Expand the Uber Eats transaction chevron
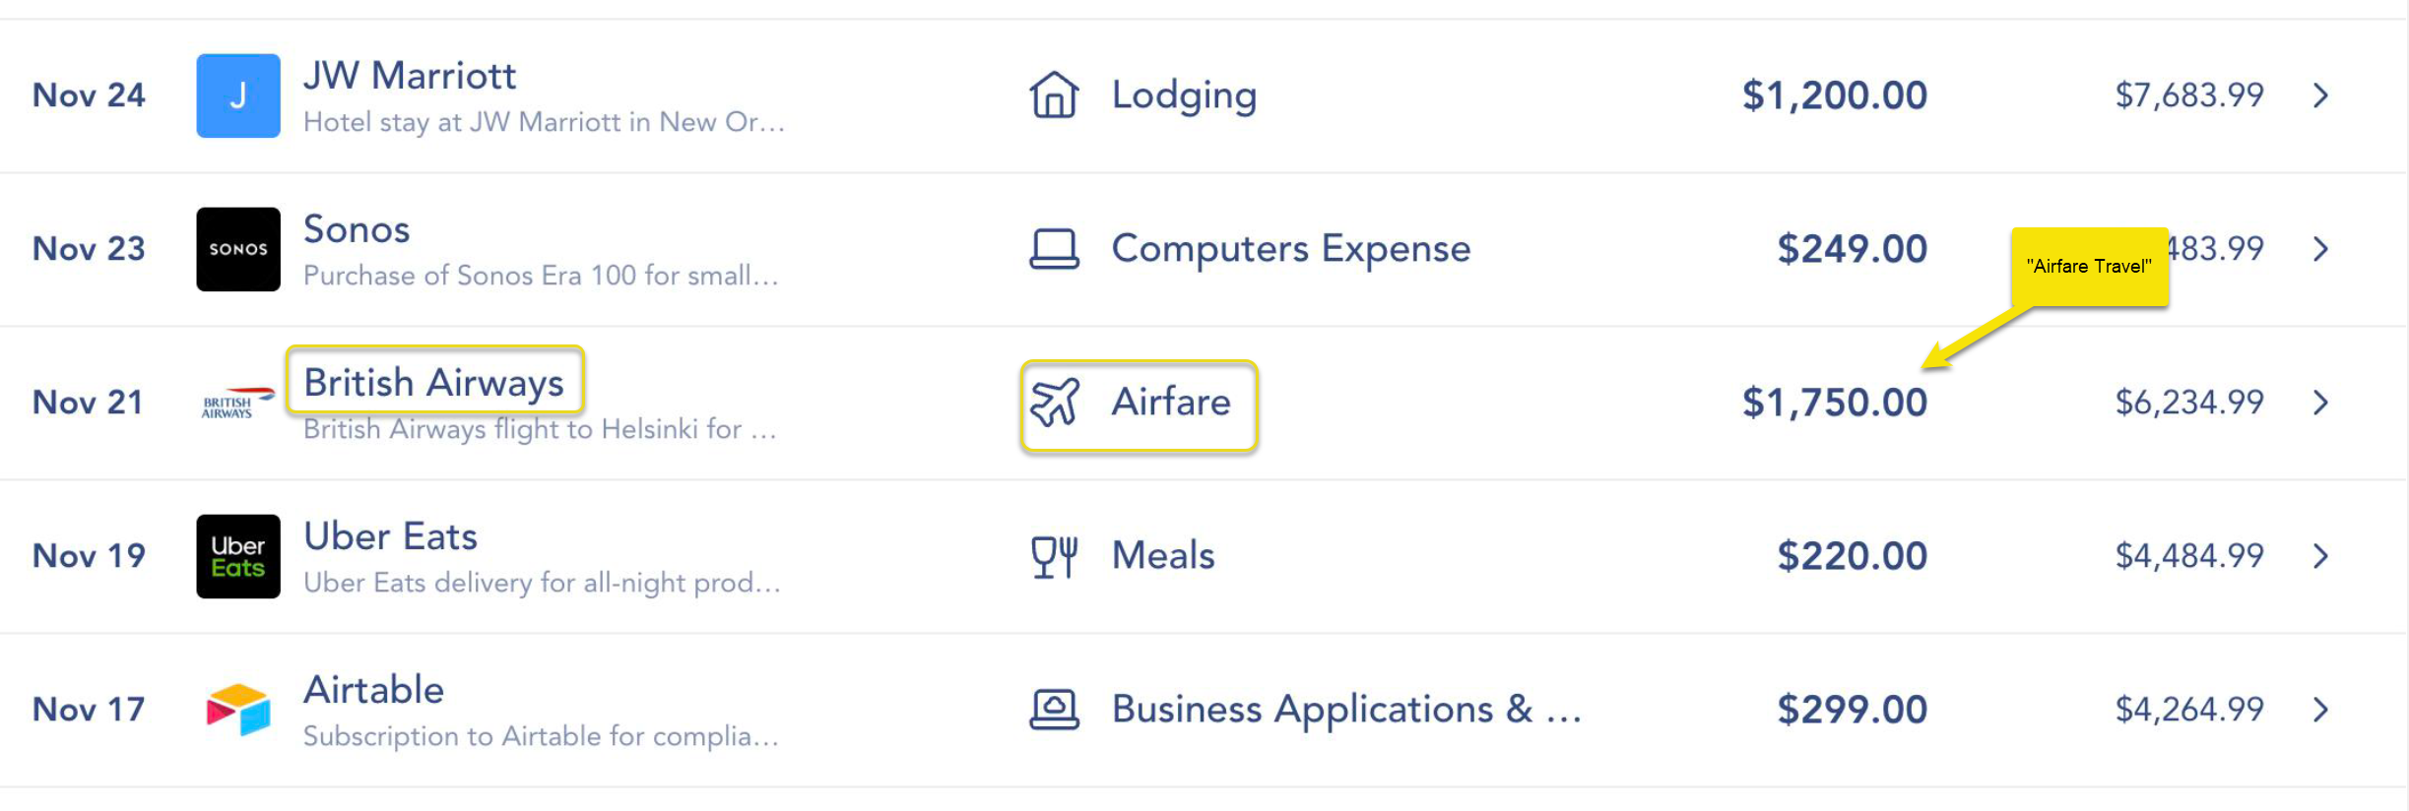This screenshot has height=811, width=2409. coord(2320,556)
